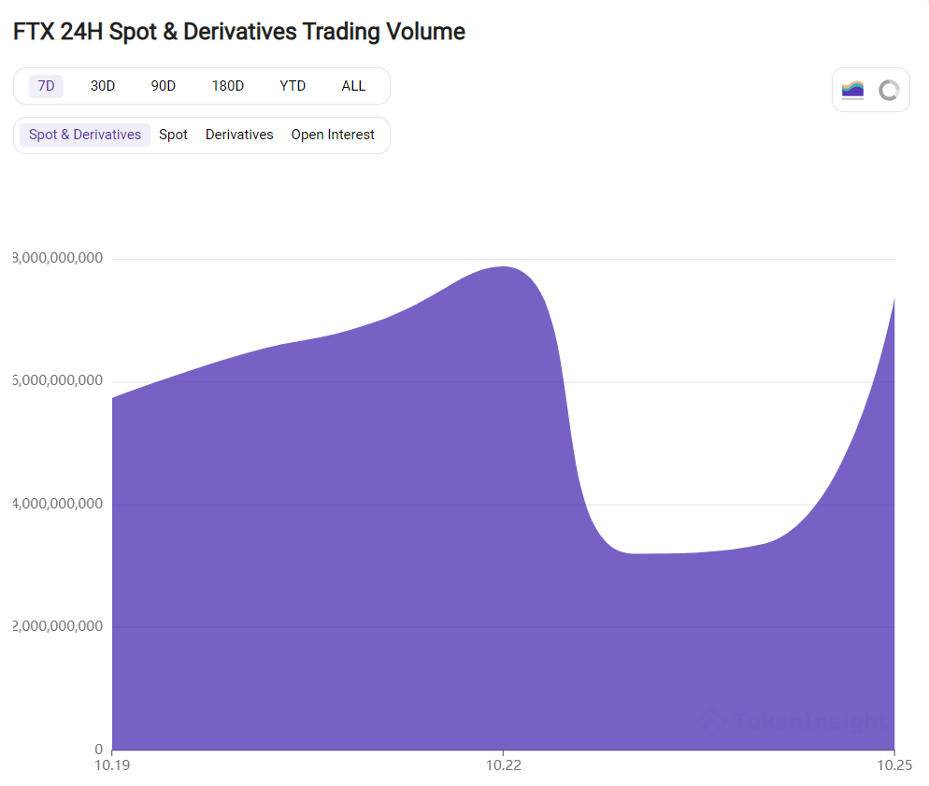Click the FTX 24H Trading Volume heading
The image size is (929, 786).
238,32
